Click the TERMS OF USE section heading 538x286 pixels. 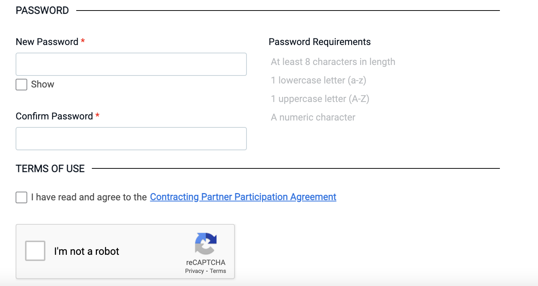tap(50, 168)
